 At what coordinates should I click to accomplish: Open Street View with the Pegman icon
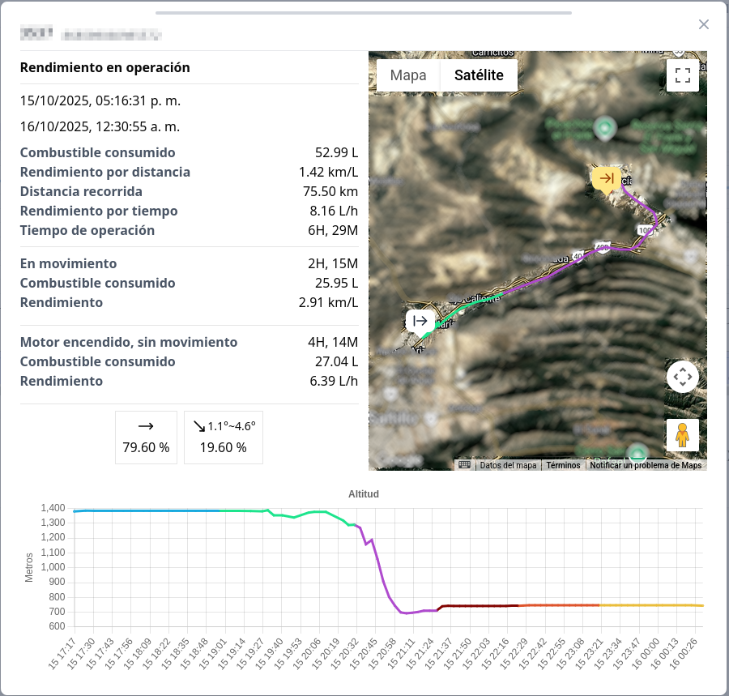[683, 435]
